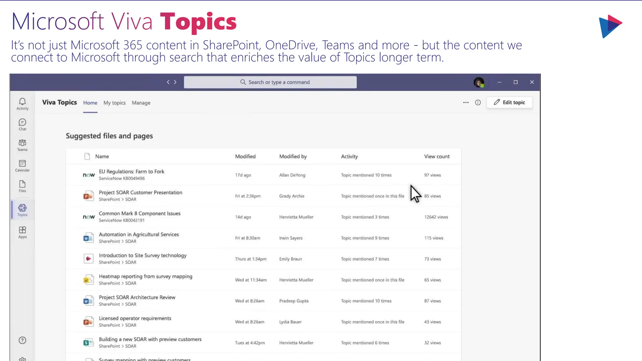Viewport: 642px width, 361px height.
Task: Open the Activity bell icon in sidebar
Action: [x=22, y=104]
